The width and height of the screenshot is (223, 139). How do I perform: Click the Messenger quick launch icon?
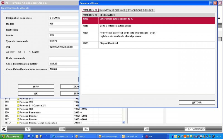pos(41,136)
